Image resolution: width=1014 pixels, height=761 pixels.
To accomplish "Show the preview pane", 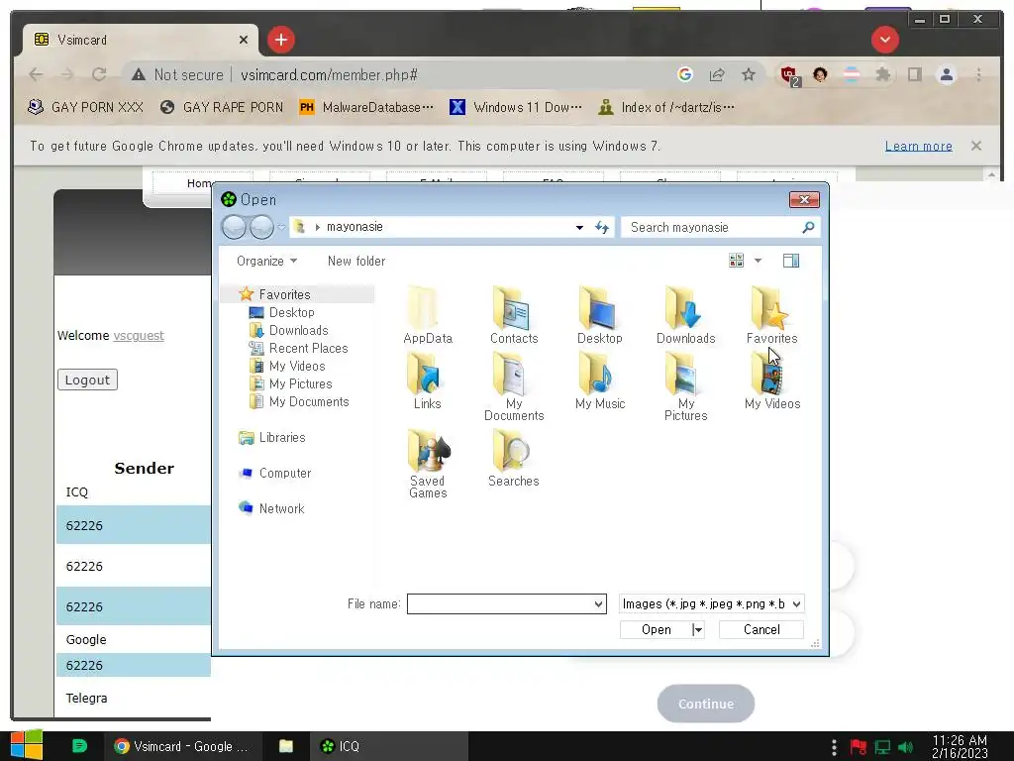I will click(x=791, y=261).
